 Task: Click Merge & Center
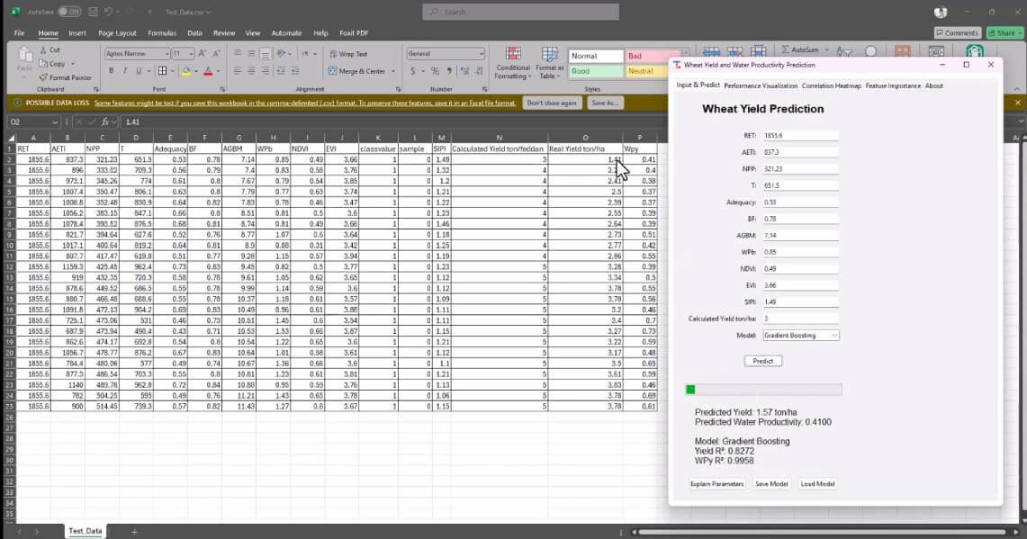click(x=357, y=71)
